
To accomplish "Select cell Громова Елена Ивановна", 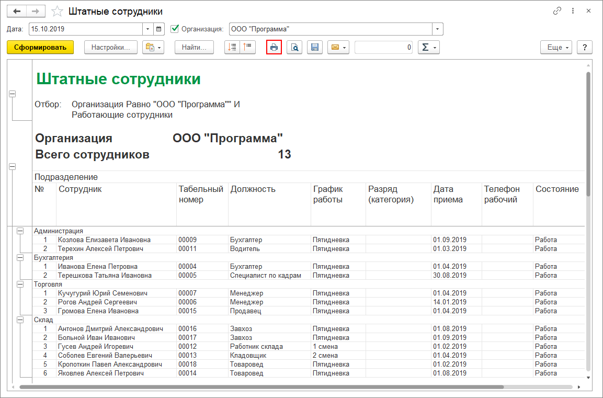I will click(x=116, y=311).
